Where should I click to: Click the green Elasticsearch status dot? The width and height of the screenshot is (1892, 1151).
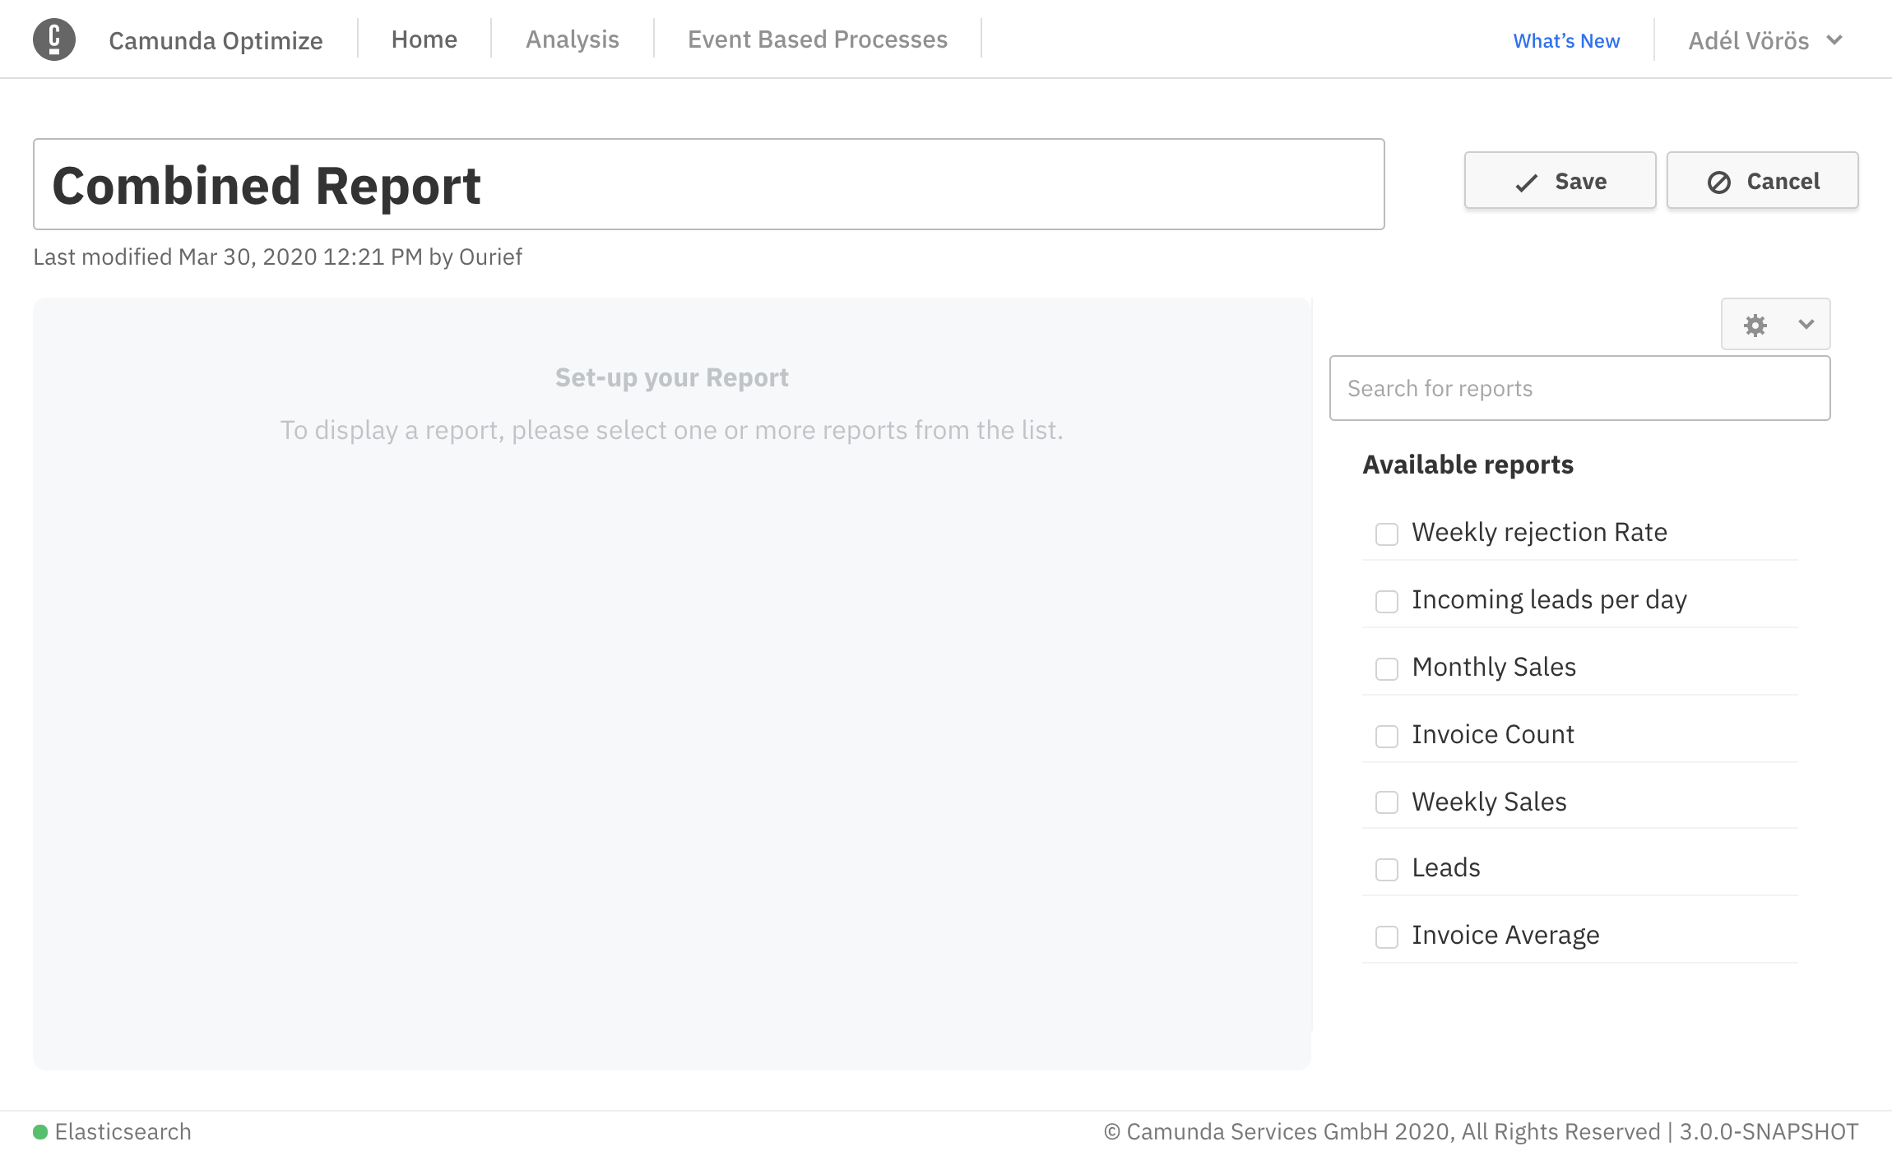click(x=39, y=1132)
